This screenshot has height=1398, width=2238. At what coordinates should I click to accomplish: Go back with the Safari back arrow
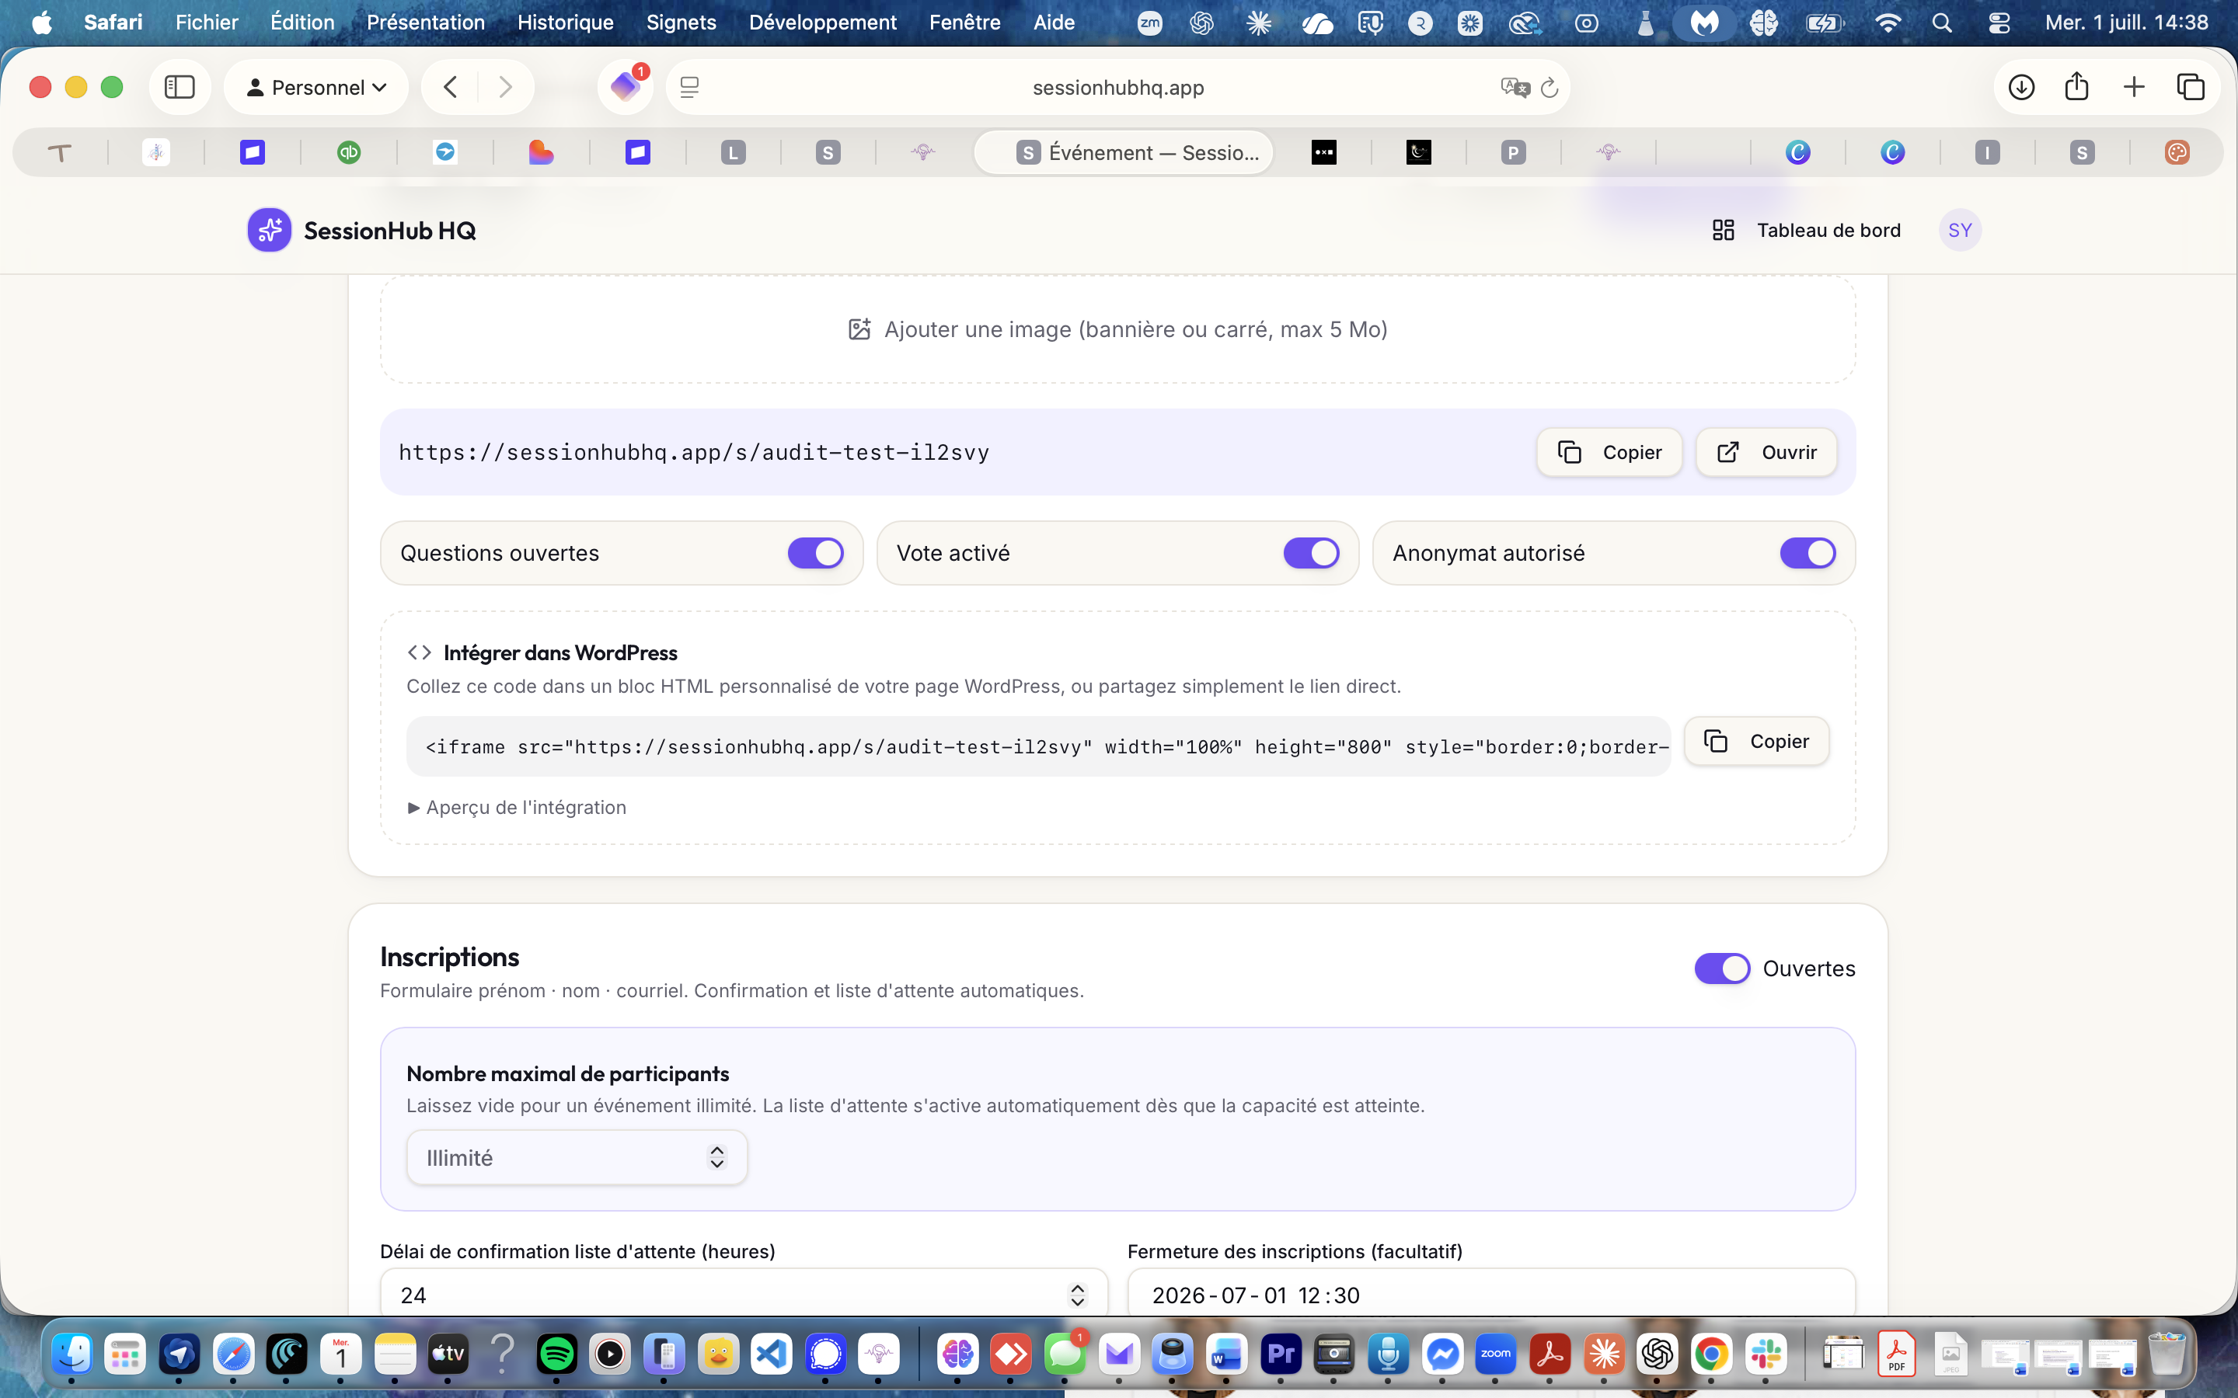pos(451,87)
